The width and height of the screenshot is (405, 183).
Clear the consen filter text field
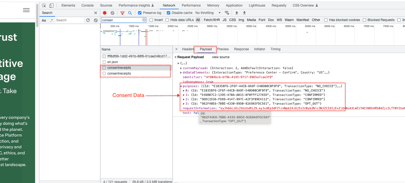click(144, 20)
